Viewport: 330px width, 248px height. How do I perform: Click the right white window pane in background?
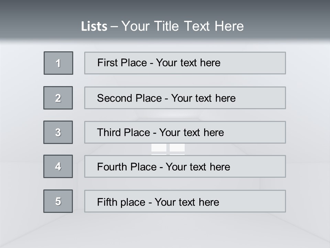[177, 148]
